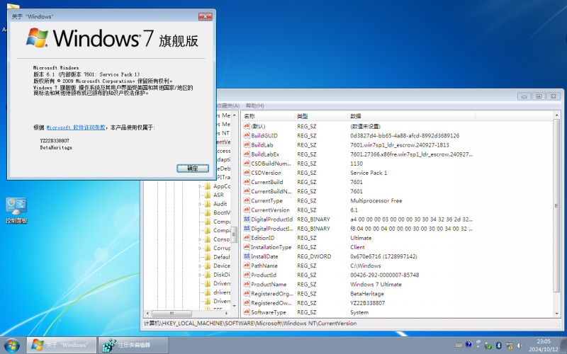Sort values by the 名称 column header
Viewport: 567px width, 354px height.
click(x=268, y=116)
